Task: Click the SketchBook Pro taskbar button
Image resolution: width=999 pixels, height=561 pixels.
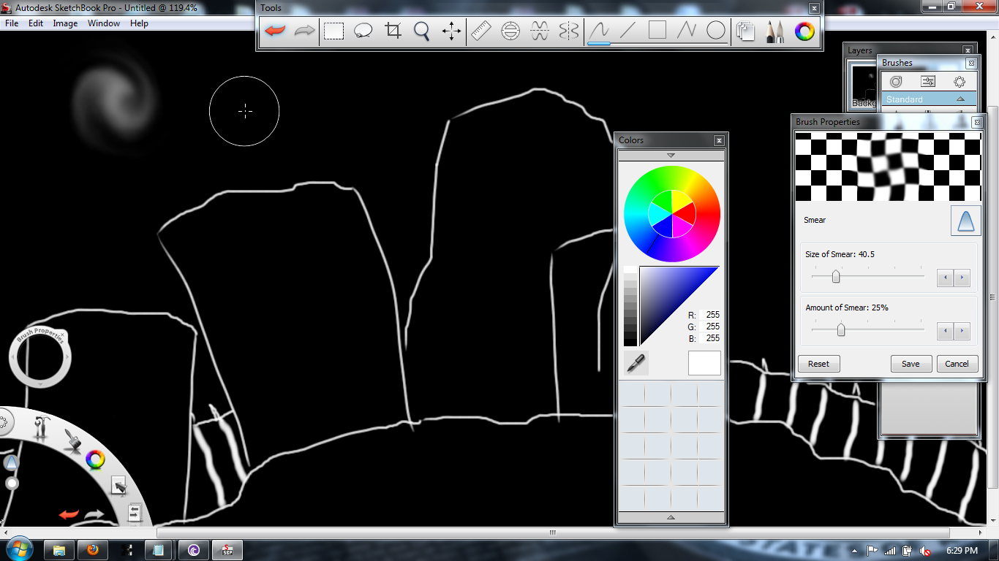Action: click(x=227, y=550)
